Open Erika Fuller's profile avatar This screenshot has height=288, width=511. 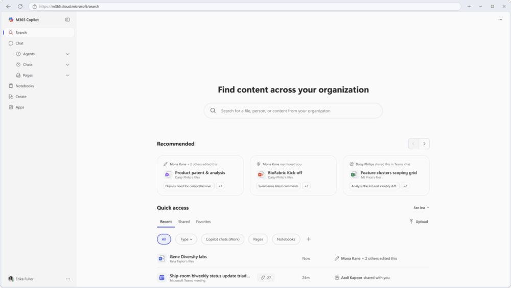pyautogui.click(x=11, y=279)
